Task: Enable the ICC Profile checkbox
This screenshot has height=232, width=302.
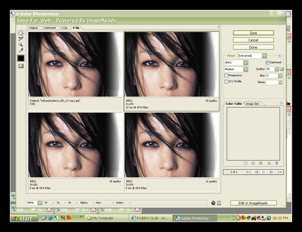Action: click(x=226, y=81)
